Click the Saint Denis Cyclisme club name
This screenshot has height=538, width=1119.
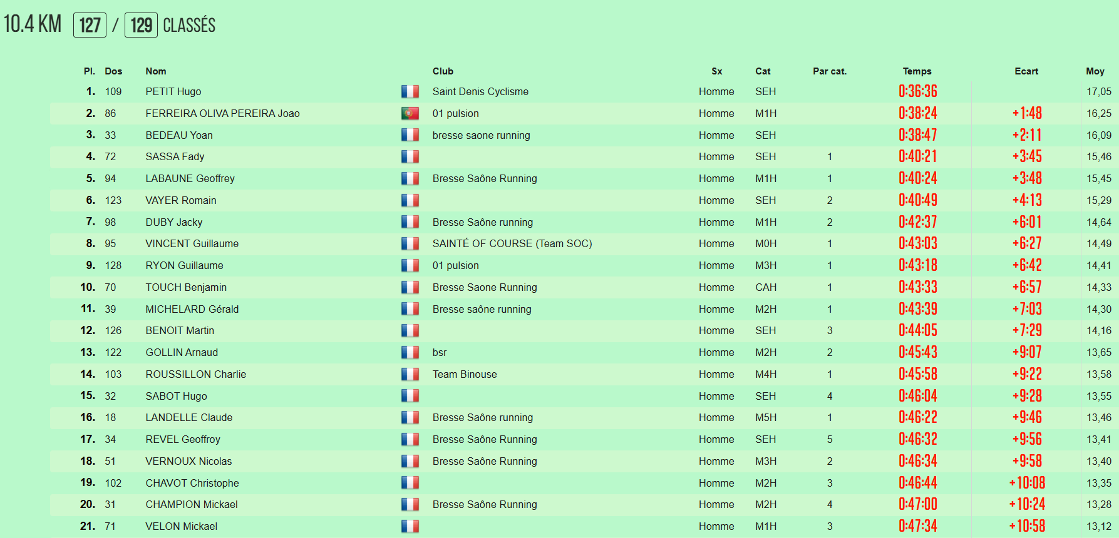tap(480, 91)
